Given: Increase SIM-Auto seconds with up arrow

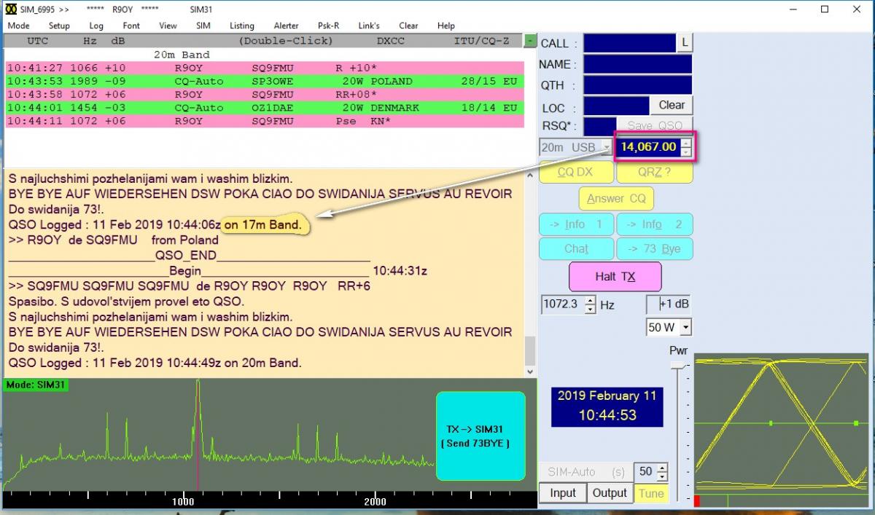Looking at the screenshot, I should tap(661, 468).
